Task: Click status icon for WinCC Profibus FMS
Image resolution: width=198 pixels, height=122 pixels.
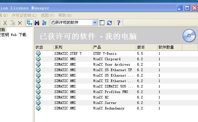Action: pyautogui.click(x=38, y=92)
